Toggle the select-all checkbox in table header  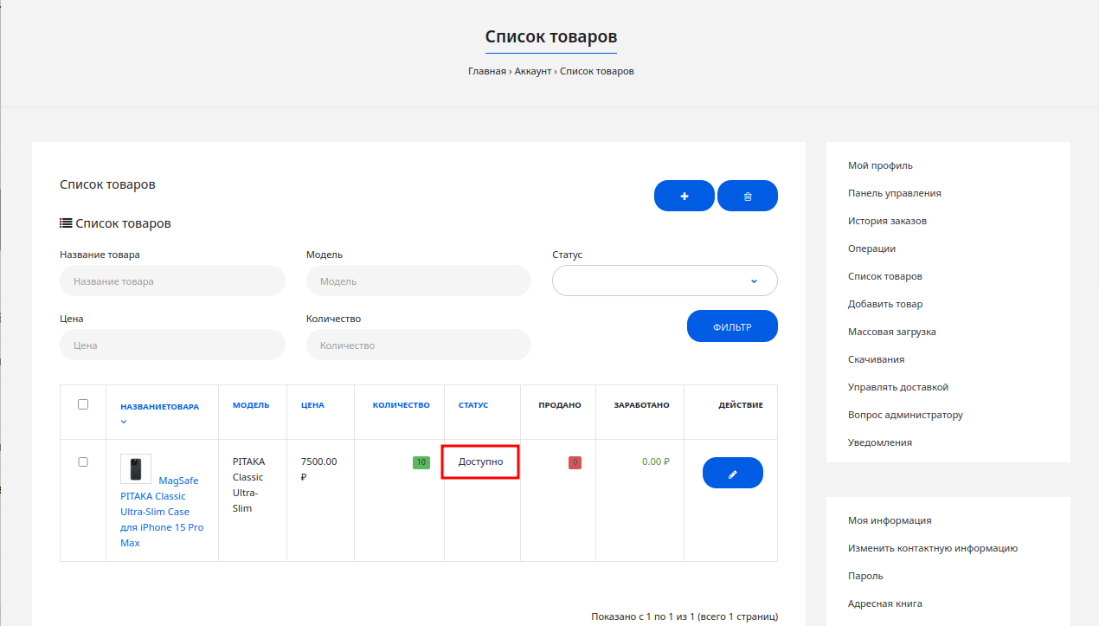click(x=83, y=404)
